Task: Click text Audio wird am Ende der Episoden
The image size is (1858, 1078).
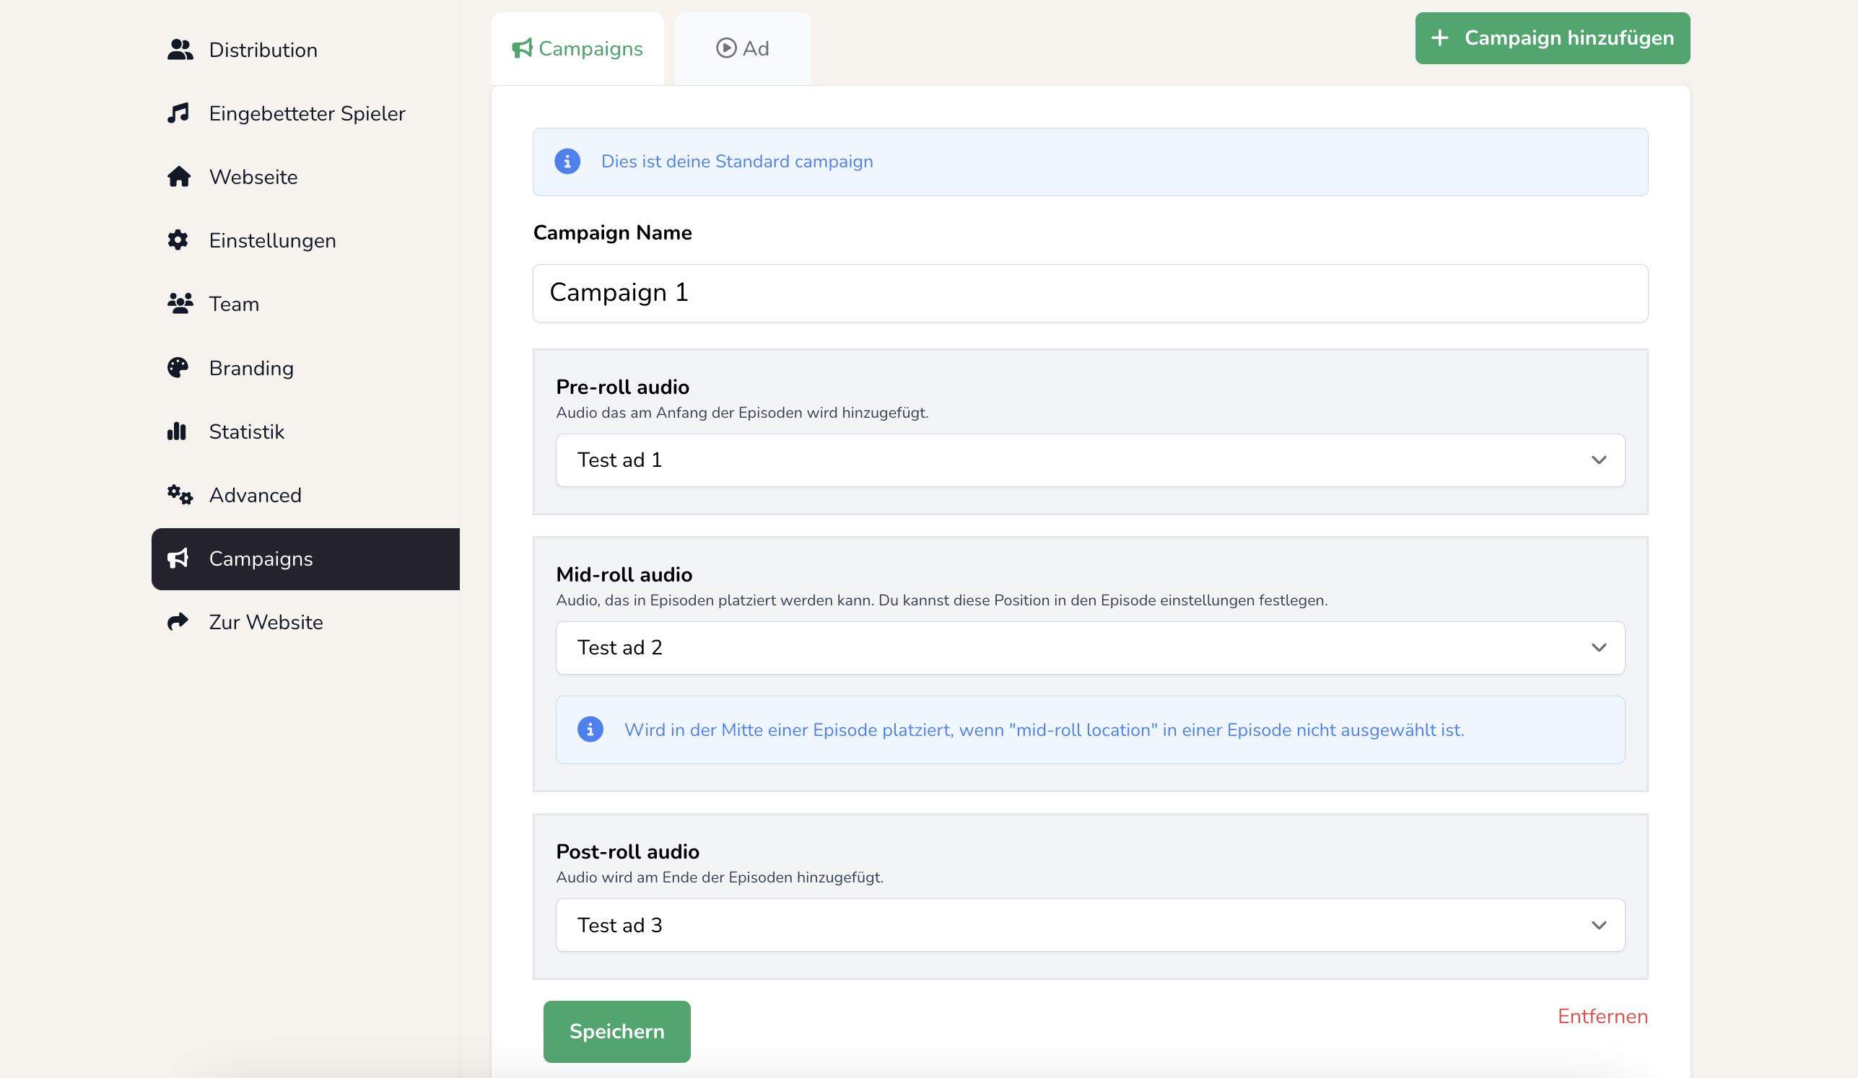Action: tap(719, 877)
